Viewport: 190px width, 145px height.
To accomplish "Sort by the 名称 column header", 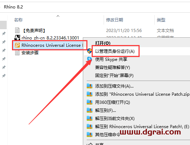I will [18, 20].
